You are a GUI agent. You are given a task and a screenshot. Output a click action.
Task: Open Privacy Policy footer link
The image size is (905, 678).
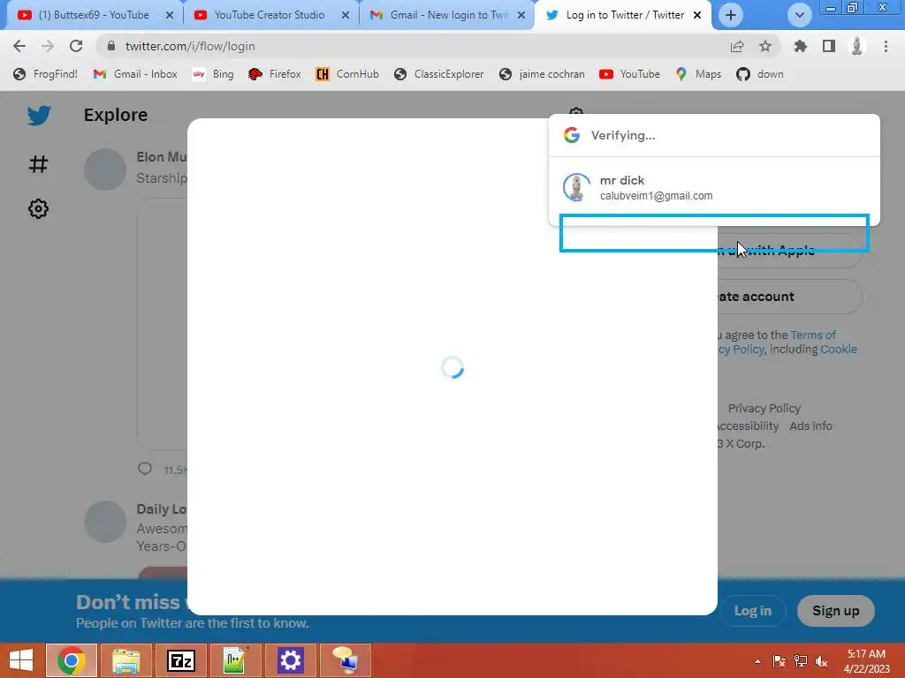tap(764, 408)
